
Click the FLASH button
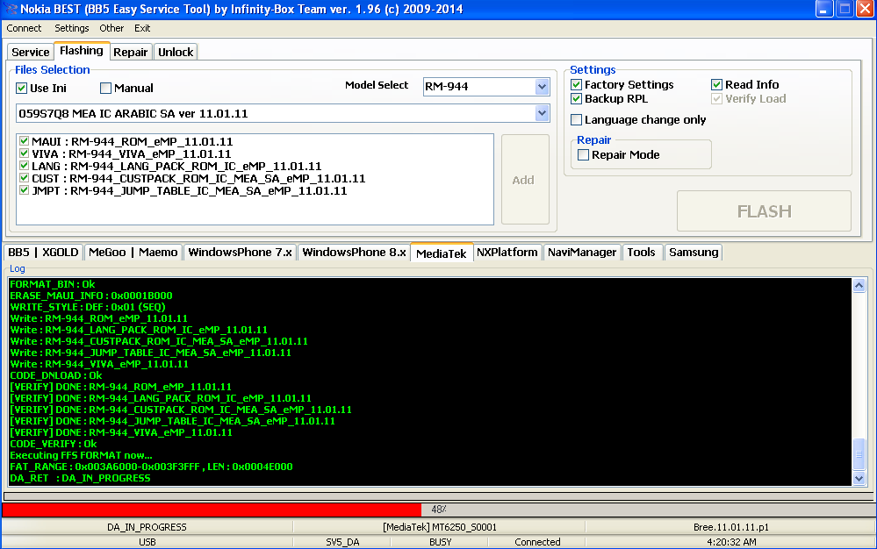(x=764, y=211)
